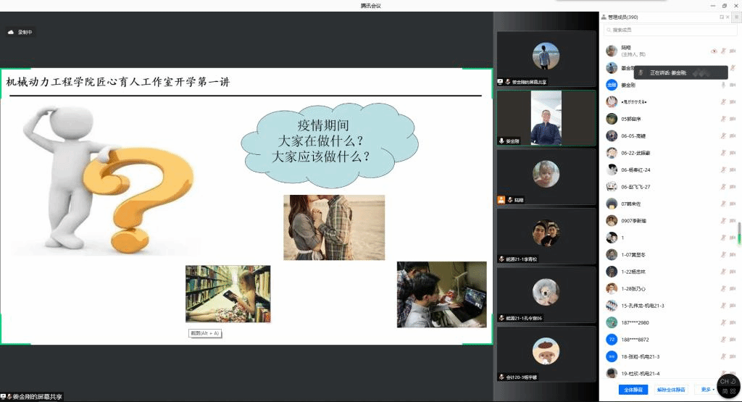The height and width of the screenshot is (402, 742).
Task: Click 姜金刚's active microphone icon in member list
Action: (x=722, y=85)
